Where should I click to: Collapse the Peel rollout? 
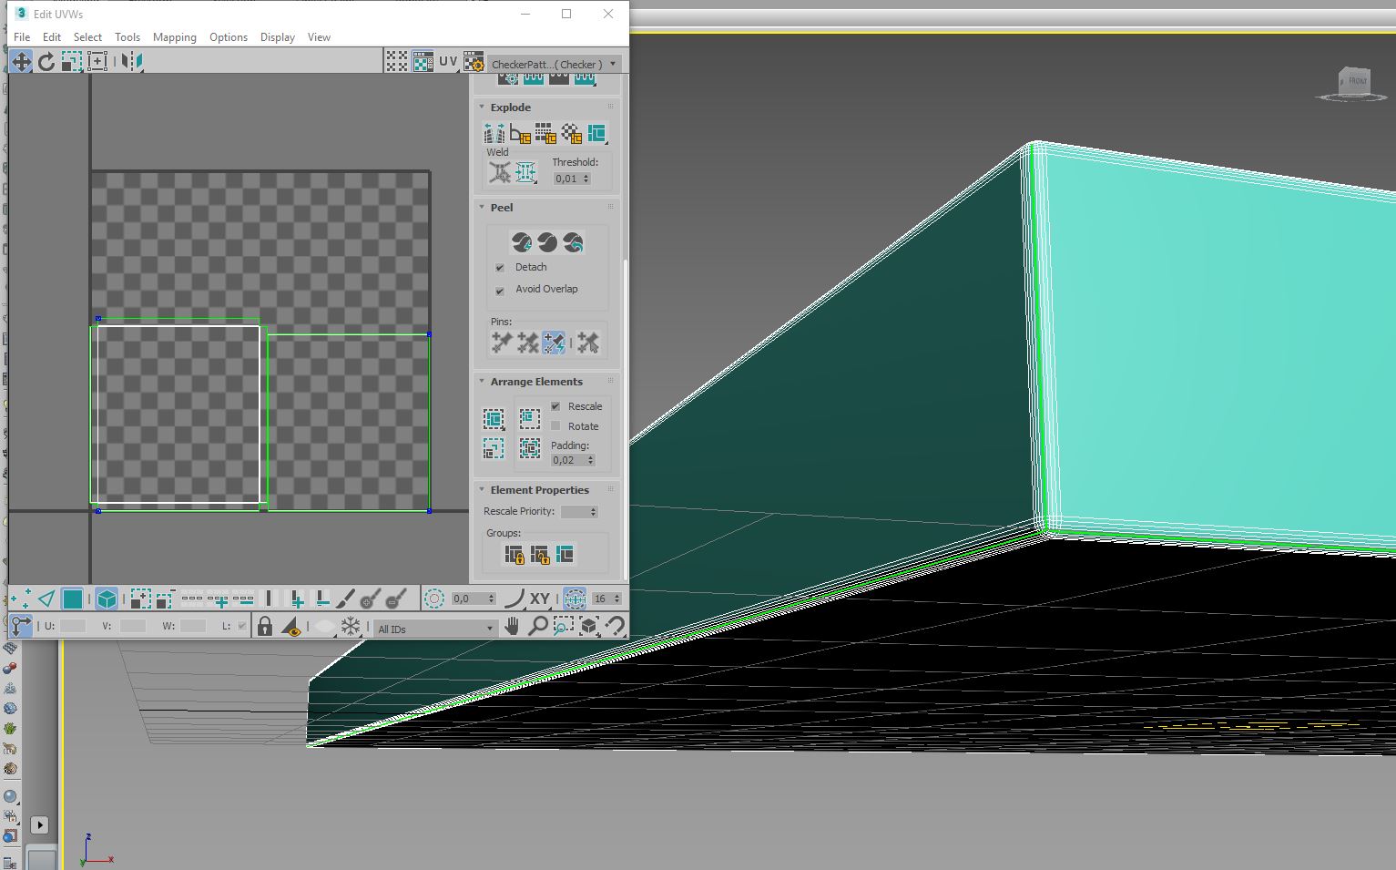(x=482, y=207)
